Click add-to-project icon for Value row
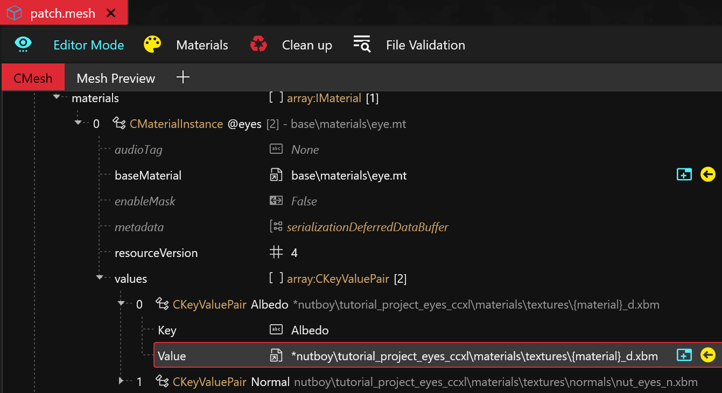 point(684,355)
